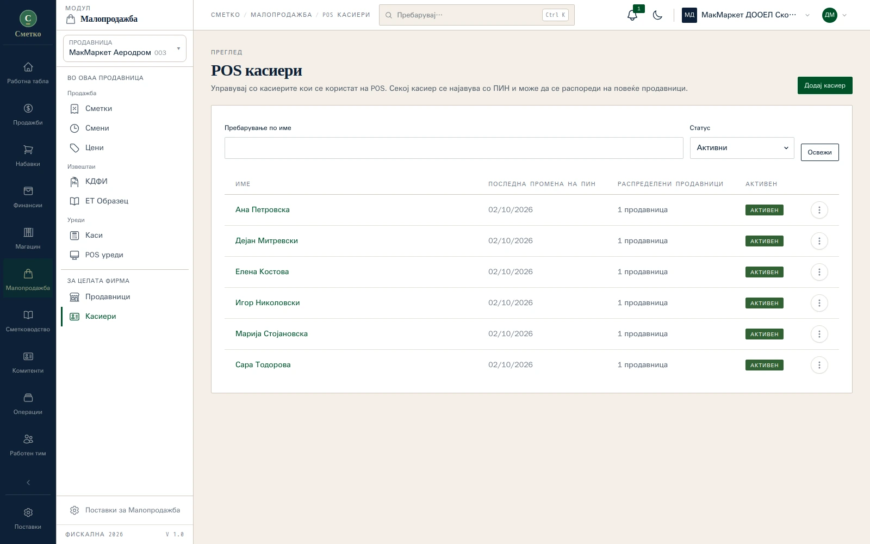Open Каси settings
The width and height of the screenshot is (870, 544).
125,236
